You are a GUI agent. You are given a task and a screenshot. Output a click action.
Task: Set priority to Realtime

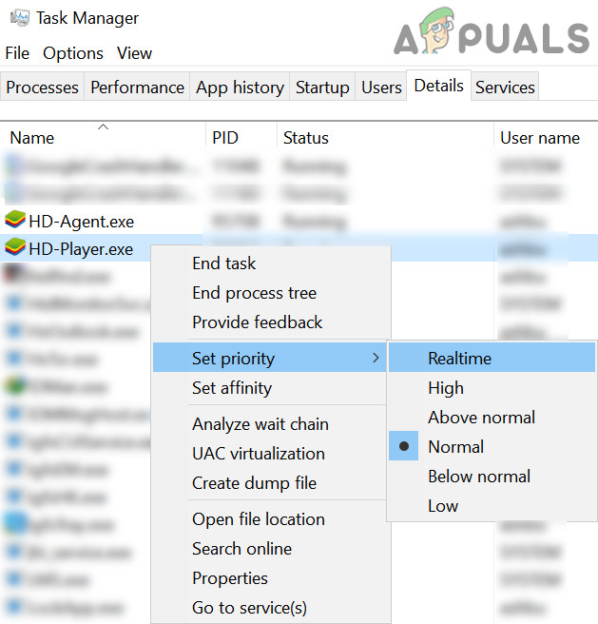[492, 358]
